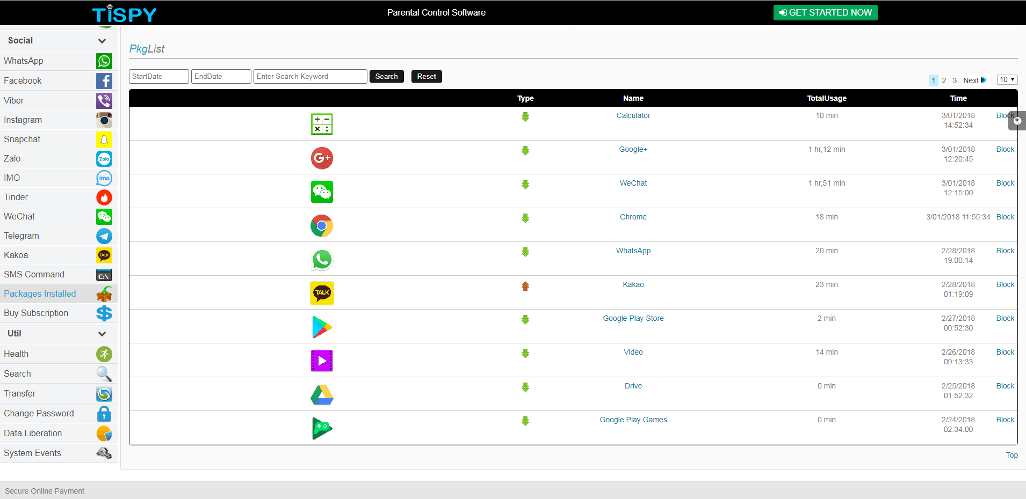Focus the EndDate field
Screen dimensions: 1026x499
(221, 76)
